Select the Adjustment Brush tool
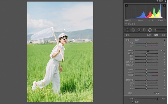168x104 pixels. point(160,30)
